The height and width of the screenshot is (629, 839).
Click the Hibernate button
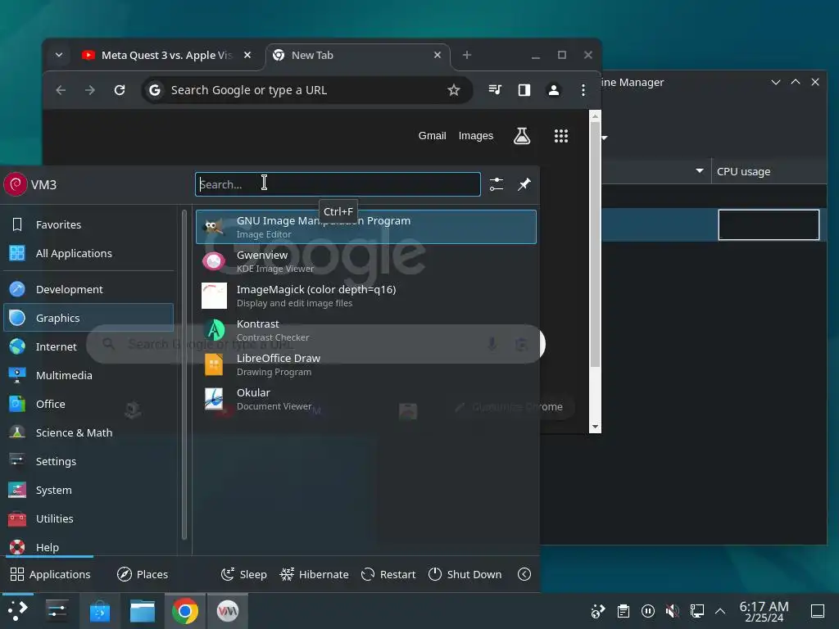pos(315,574)
